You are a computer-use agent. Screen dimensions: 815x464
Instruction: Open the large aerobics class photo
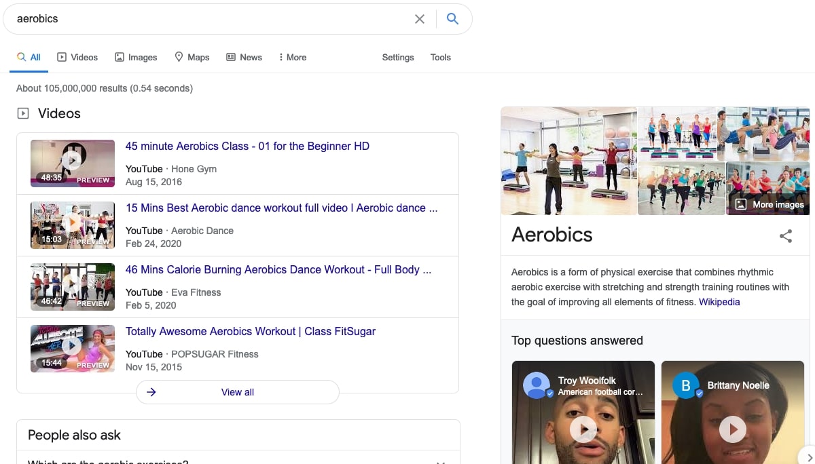click(x=569, y=161)
